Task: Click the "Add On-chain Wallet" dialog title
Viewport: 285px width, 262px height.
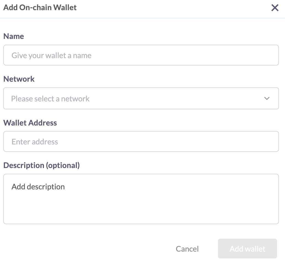Action: pyautogui.click(x=40, y=7)
